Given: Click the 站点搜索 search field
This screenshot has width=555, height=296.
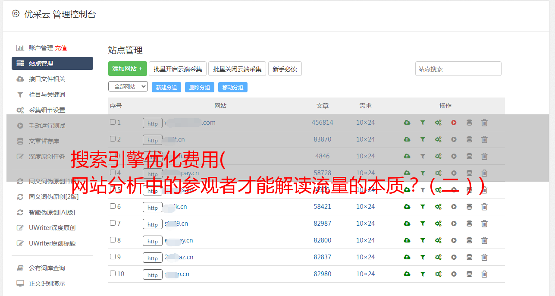Looking at the screenshot, I should point(458,69).
